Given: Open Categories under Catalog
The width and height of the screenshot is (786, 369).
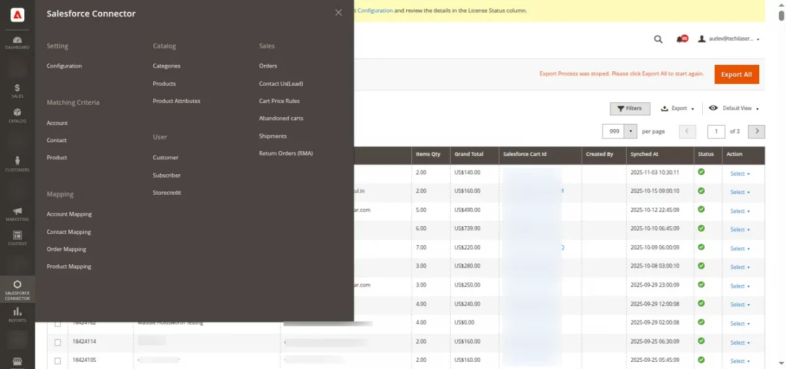Looking at the screenshot, I should point(166,66).
